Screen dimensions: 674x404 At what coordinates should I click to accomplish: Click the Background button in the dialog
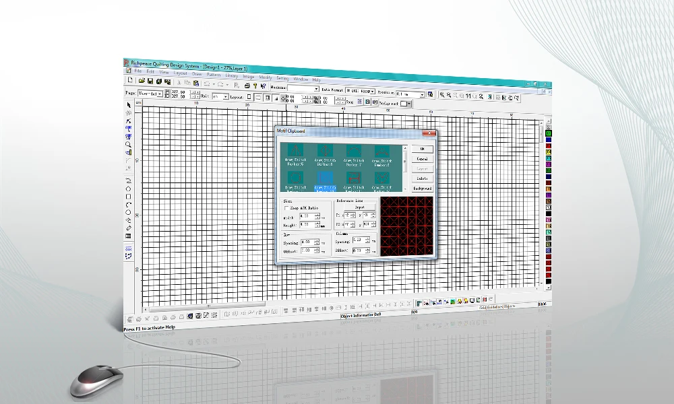[x=423, y=189]
